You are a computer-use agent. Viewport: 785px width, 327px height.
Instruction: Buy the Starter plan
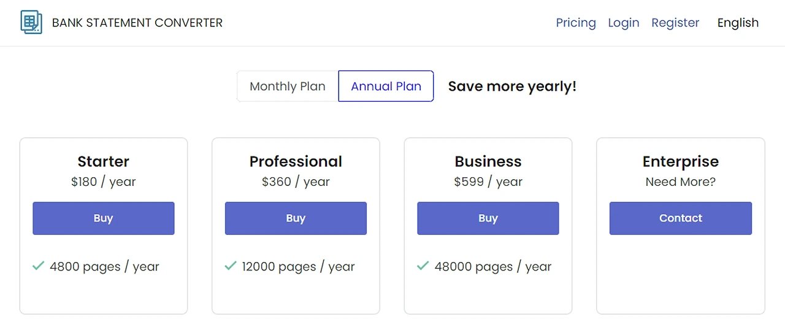[x=104, y=218]
